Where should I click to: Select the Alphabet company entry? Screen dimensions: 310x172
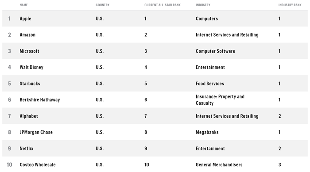(29, 116)
